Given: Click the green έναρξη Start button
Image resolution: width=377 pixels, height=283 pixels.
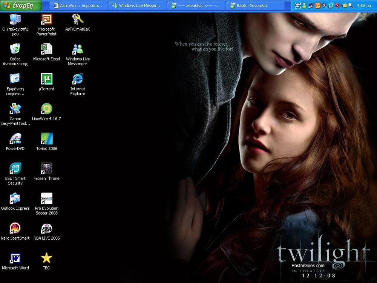Looking at the screenshot, I should coord(18,6).
